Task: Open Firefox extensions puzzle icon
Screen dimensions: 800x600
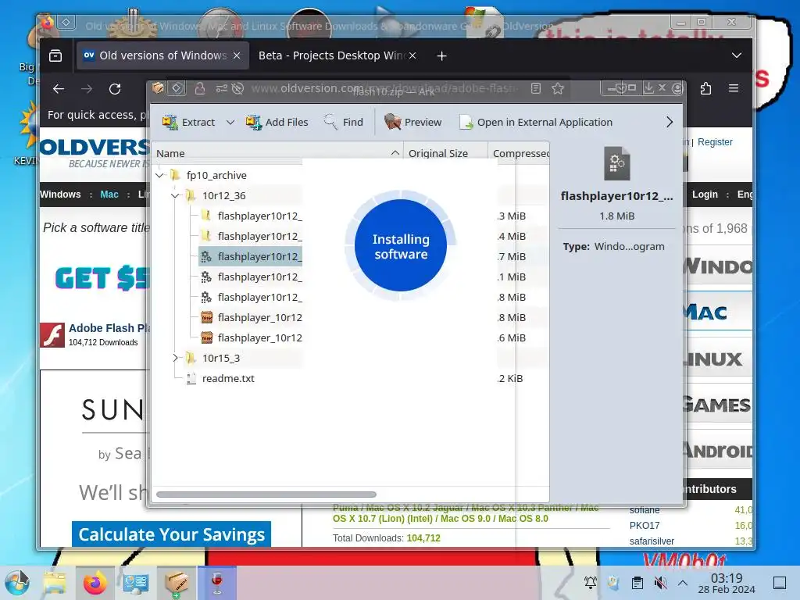Action: [705, 89]
